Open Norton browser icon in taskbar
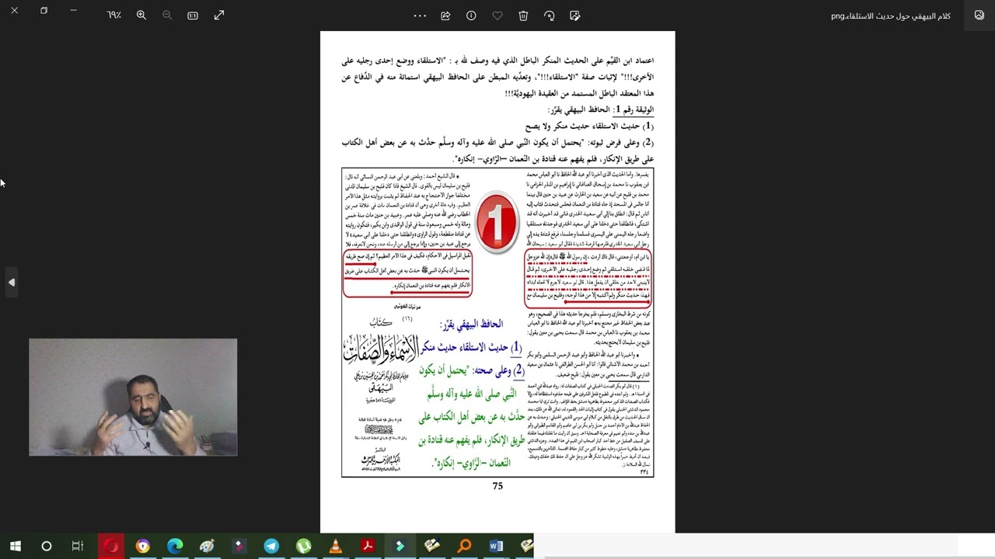 click(x=143, y=547)
